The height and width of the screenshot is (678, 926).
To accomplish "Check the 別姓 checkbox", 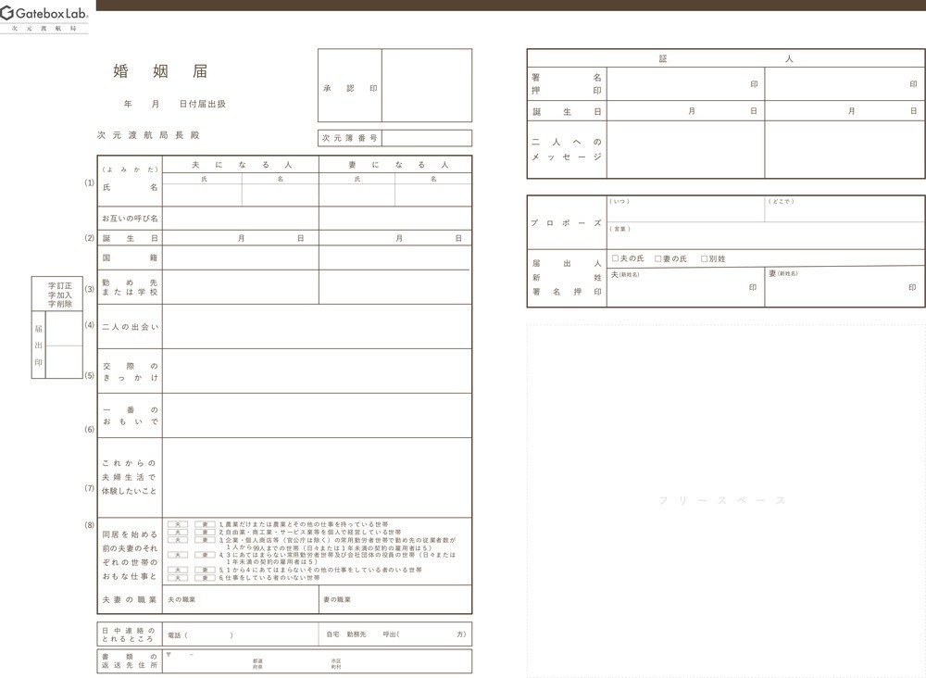I will pos(705,258).
